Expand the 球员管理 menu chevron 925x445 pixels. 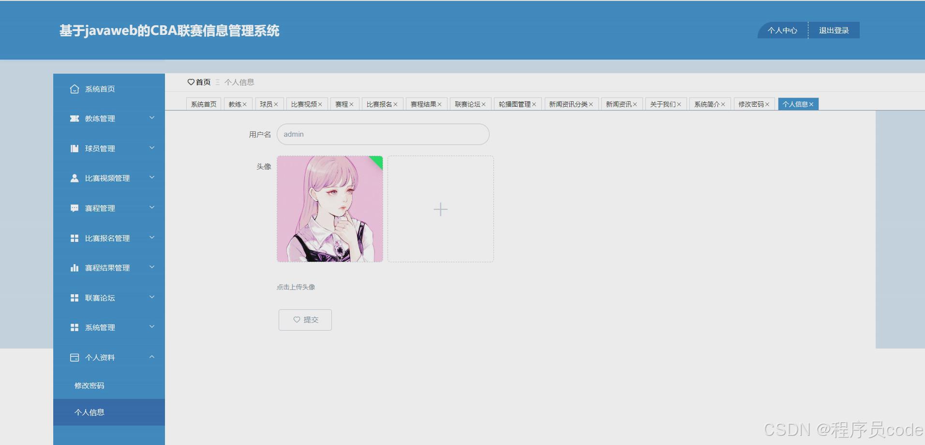coord(152,148)
